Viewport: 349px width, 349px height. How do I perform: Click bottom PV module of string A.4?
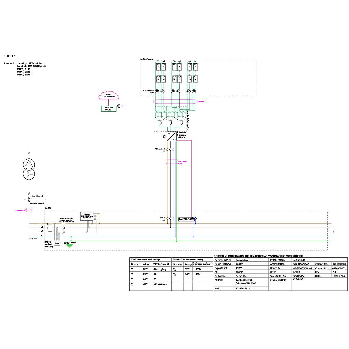pyautogui.click(x=179, y=79)
